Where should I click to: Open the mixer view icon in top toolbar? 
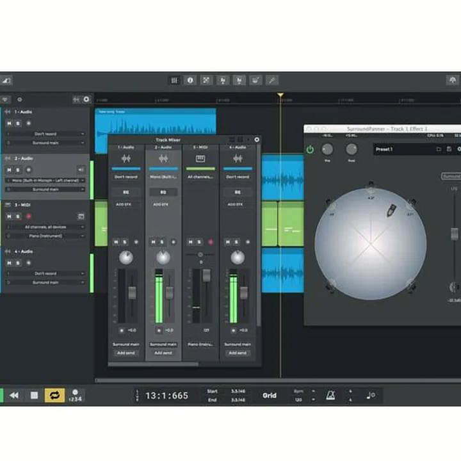[174, 80]
